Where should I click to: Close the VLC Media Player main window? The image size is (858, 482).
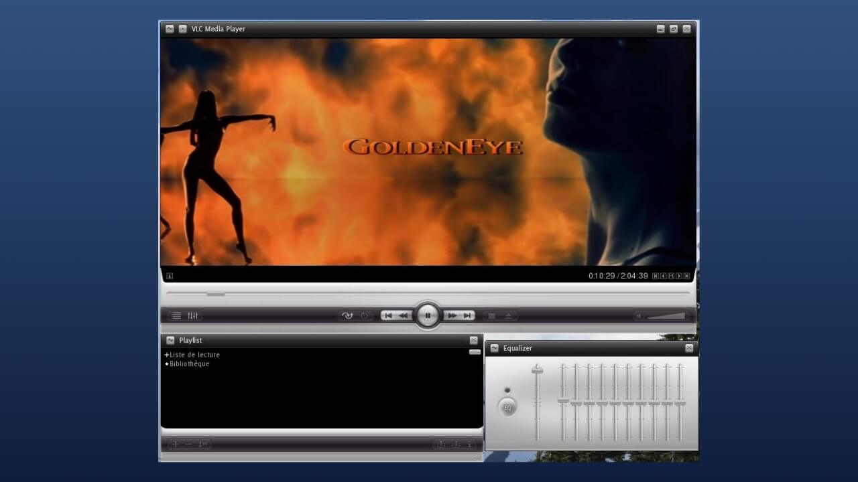point(686,29)
